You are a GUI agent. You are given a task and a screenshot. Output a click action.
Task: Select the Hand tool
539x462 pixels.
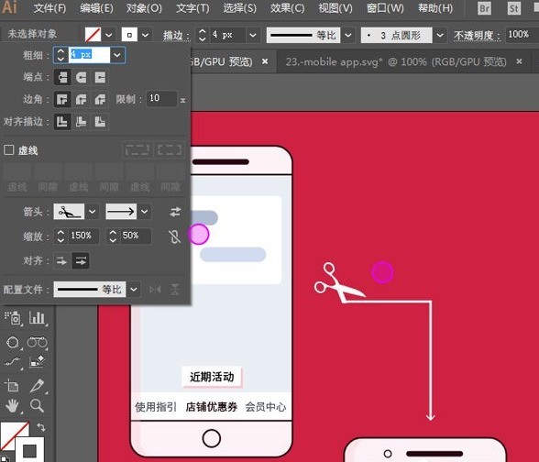[13, 406]
